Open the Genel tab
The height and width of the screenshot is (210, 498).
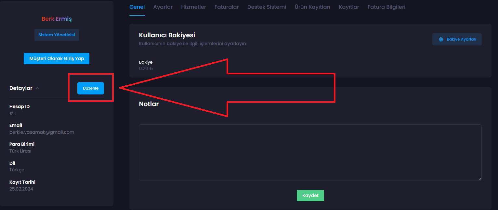(x=137, y=7)
